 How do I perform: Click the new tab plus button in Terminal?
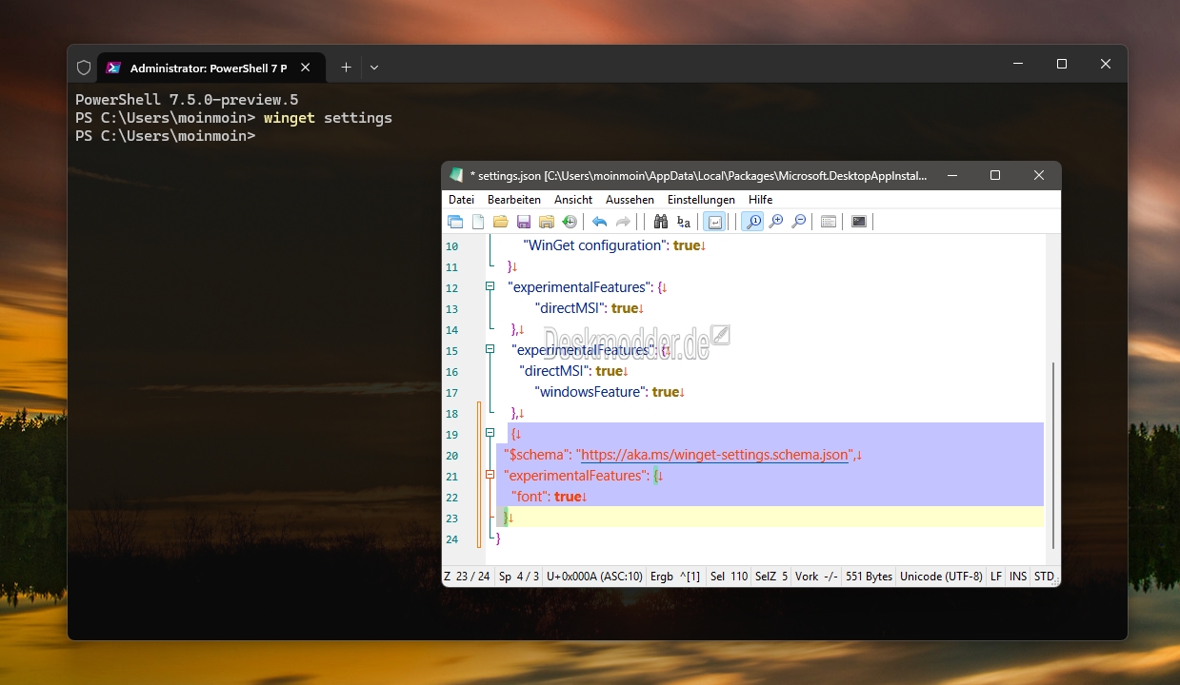(x=346, y=68)
